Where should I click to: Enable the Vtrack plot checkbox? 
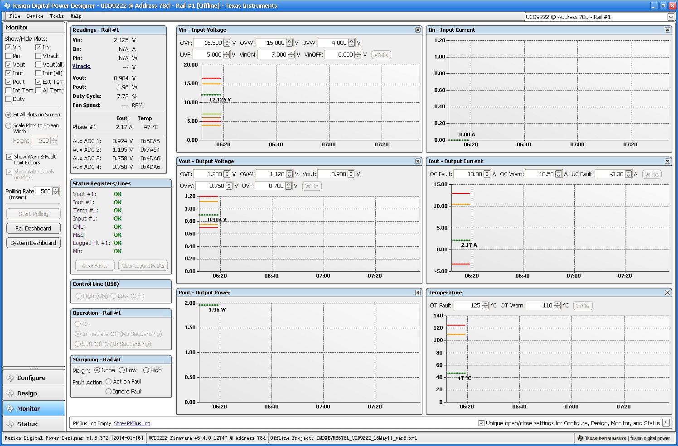tap(38, 56)
